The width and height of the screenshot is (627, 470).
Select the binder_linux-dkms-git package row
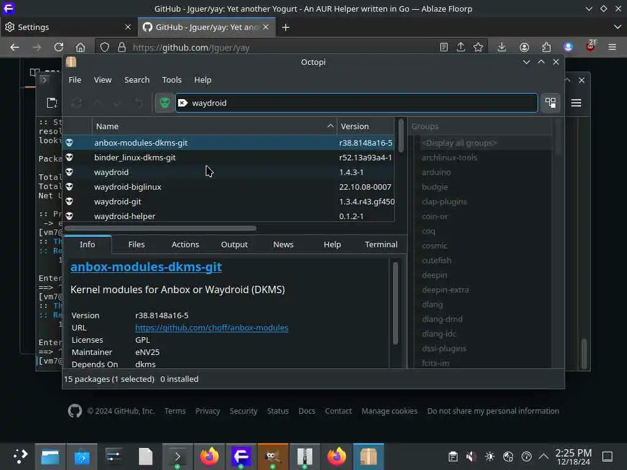tap(229, 157)
